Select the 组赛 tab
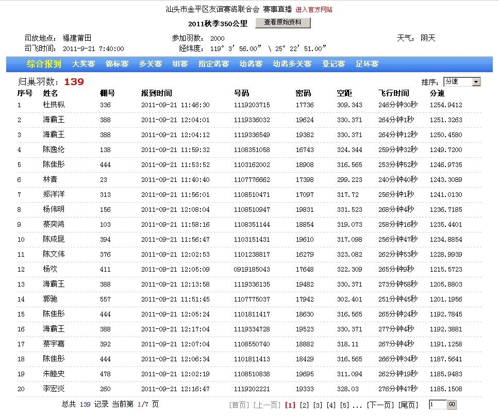 click(180, 64)
